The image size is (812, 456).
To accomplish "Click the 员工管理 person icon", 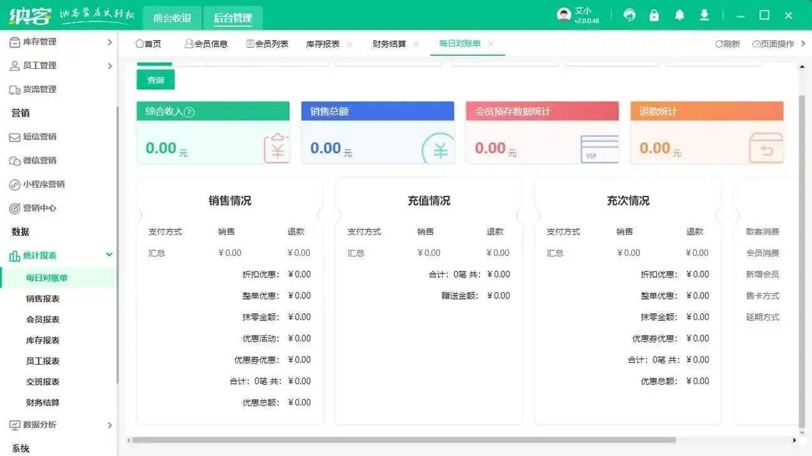I will click(14, 66).
